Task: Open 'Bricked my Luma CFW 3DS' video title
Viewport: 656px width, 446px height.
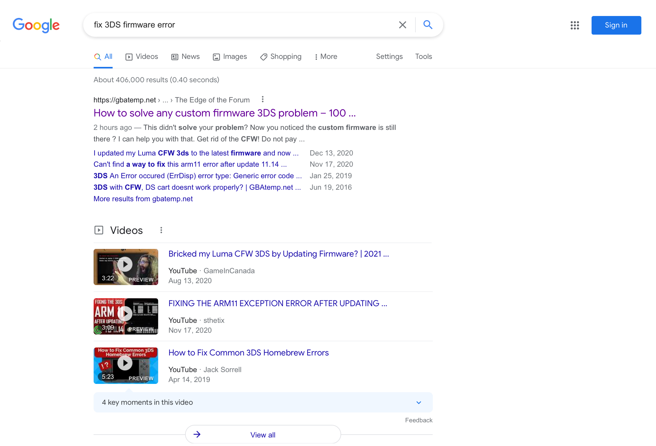Action: 279,254
